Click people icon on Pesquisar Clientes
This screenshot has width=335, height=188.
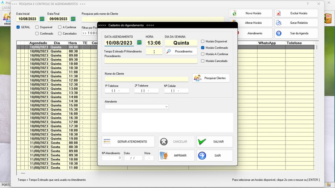[x=197, y=78]
